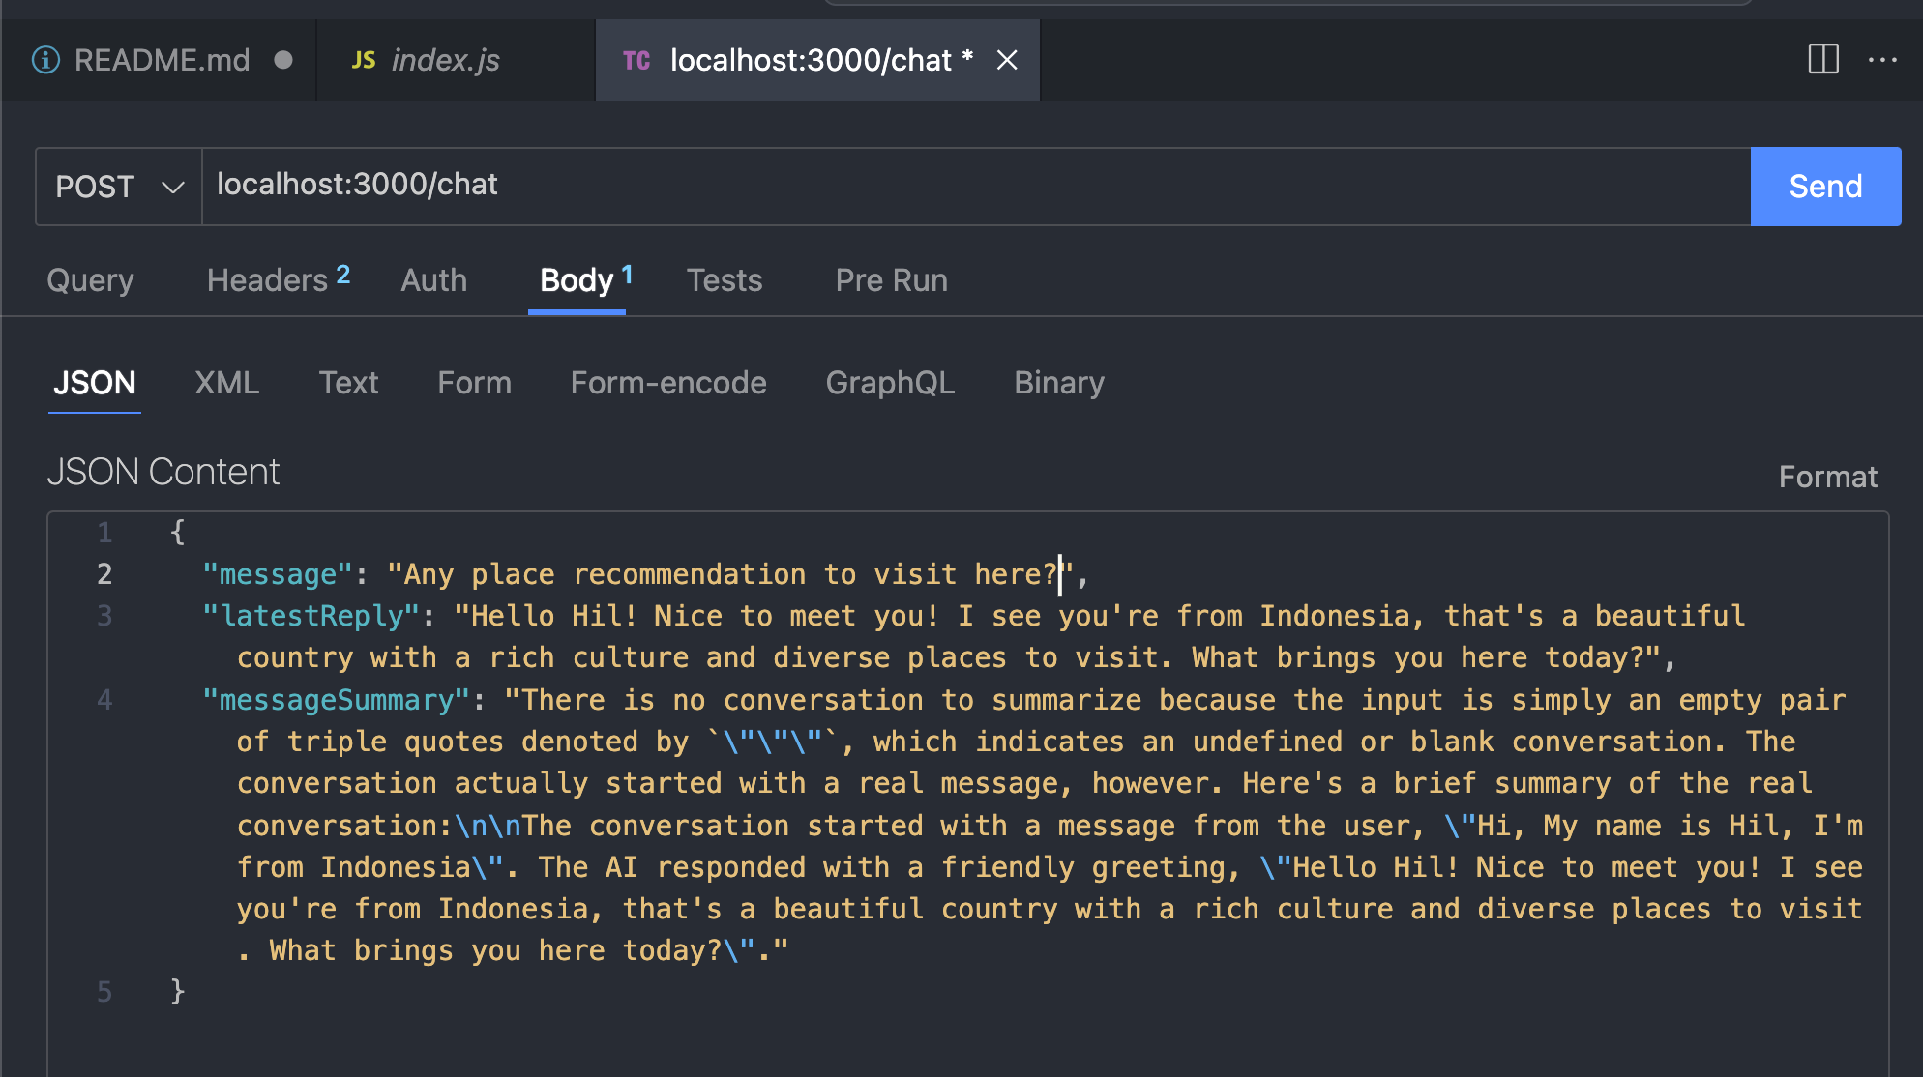1923x1077 pixels.
Task: Click the README.md info icon
Action: click(x=45, y=60)
